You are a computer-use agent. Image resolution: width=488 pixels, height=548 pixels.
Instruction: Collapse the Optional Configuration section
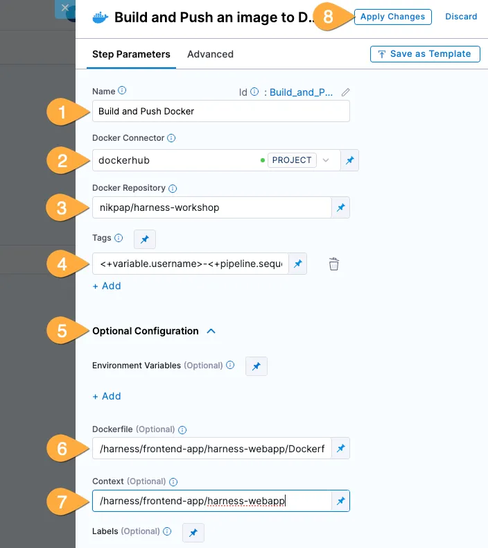pyautogui.click(x=211, y=332)
